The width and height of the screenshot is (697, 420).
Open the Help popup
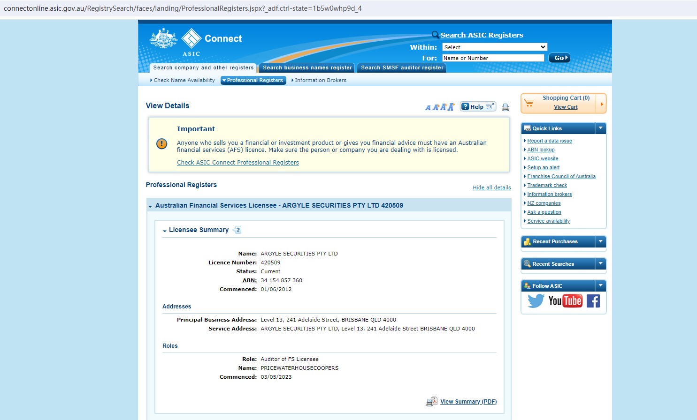[x=478, y=107]
